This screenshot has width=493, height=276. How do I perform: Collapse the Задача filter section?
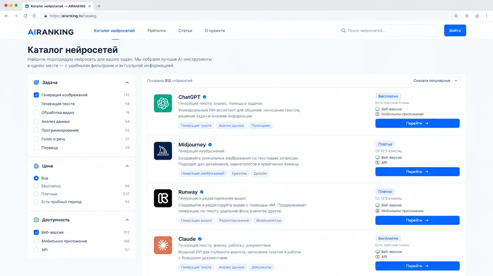(x=127, y=83)
